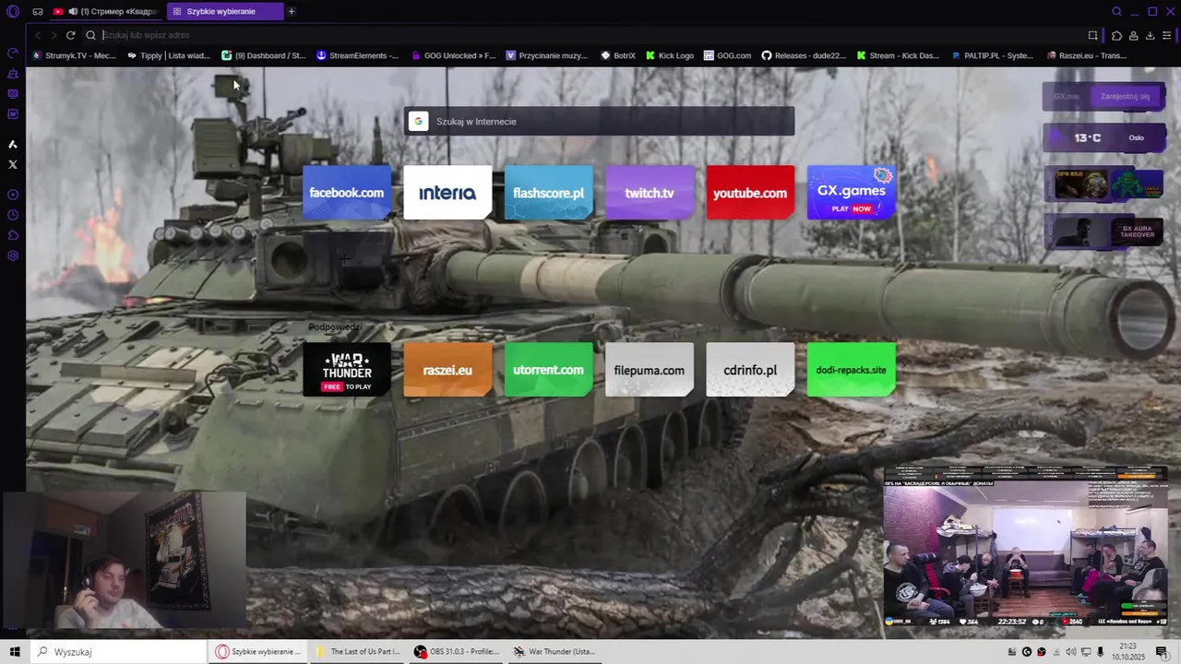Open the dodi-repacks.site suggestion tile

point(852,370)
